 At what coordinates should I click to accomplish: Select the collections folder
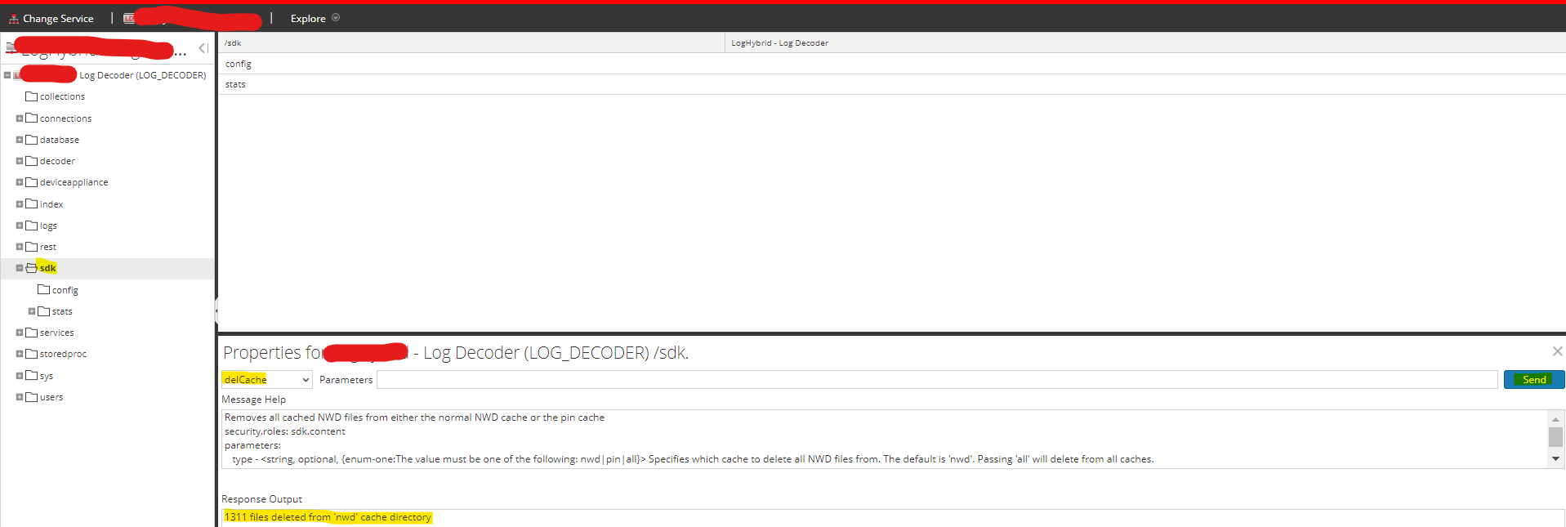62,96
